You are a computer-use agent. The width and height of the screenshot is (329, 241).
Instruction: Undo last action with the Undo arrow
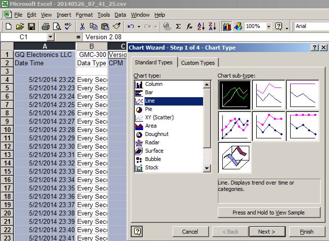(131, 27)
